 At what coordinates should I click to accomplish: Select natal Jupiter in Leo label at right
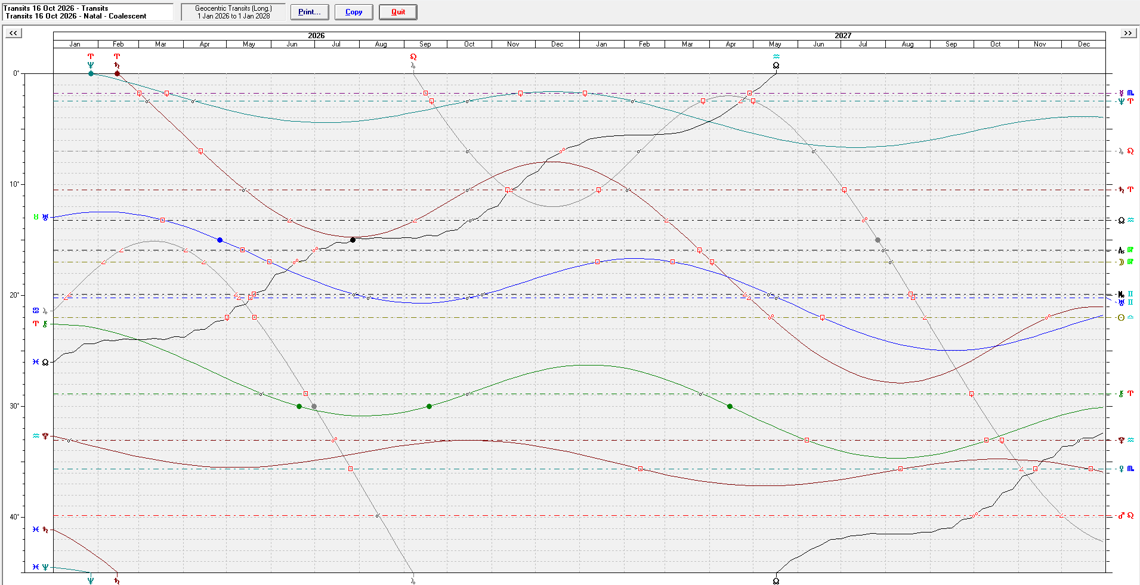1126,151
